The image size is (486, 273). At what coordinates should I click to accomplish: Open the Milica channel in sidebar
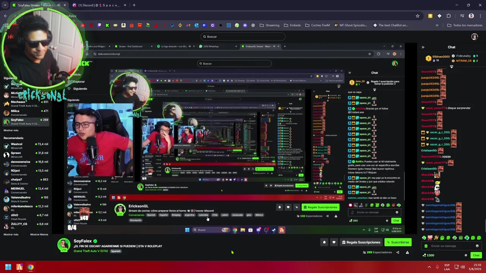(x=26, y=113)
